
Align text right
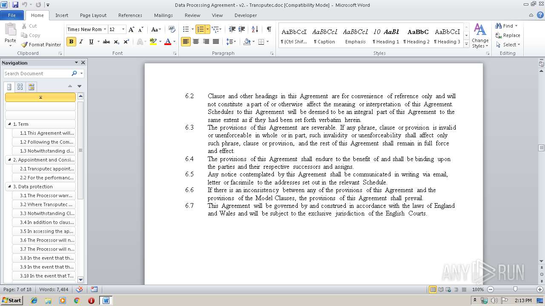206,42
